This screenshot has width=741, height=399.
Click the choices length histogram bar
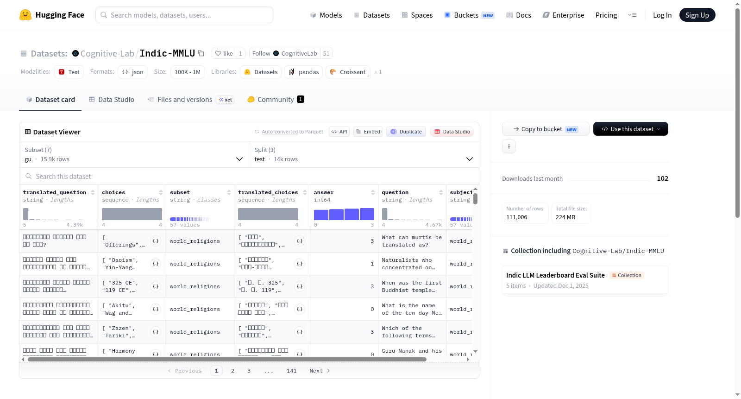pos(132,214)
